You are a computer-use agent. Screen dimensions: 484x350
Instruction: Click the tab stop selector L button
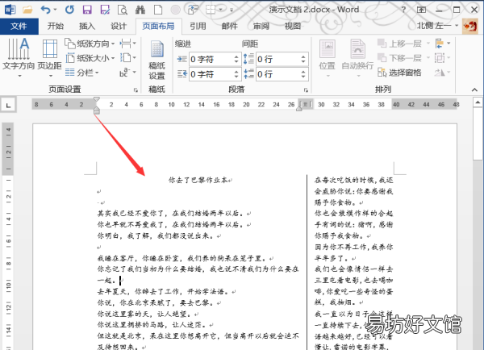point(8,106)
